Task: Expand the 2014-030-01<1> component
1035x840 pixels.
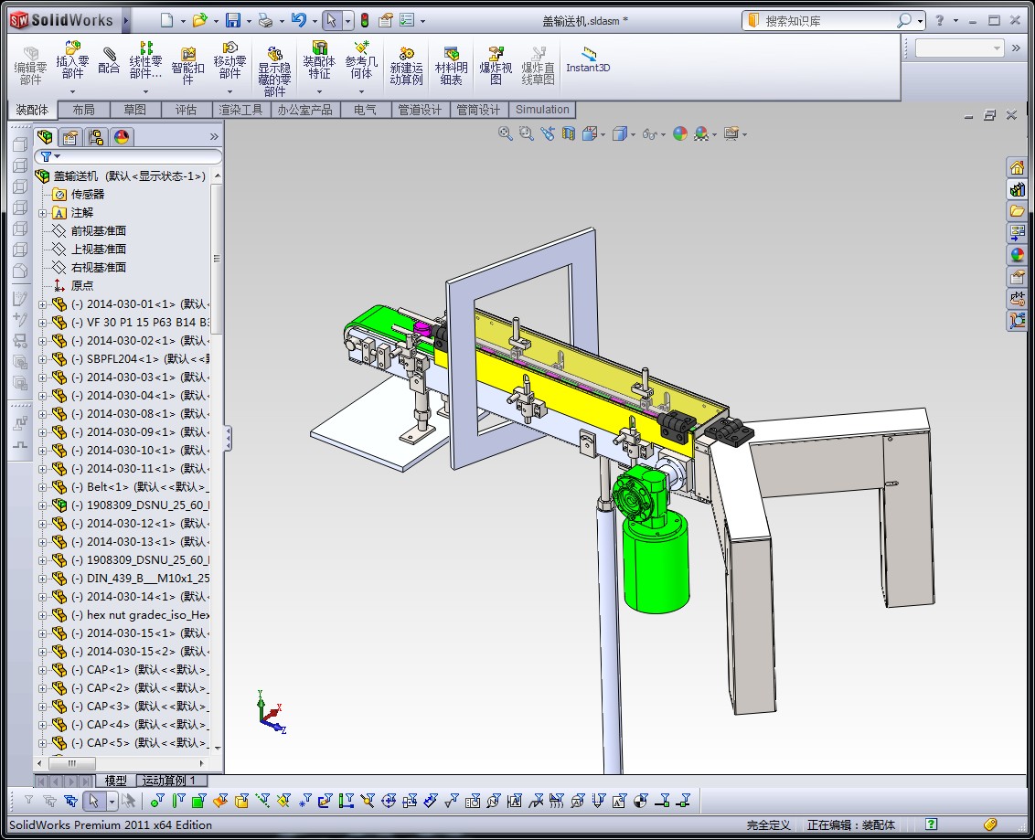Action: (x=42, y=304)
